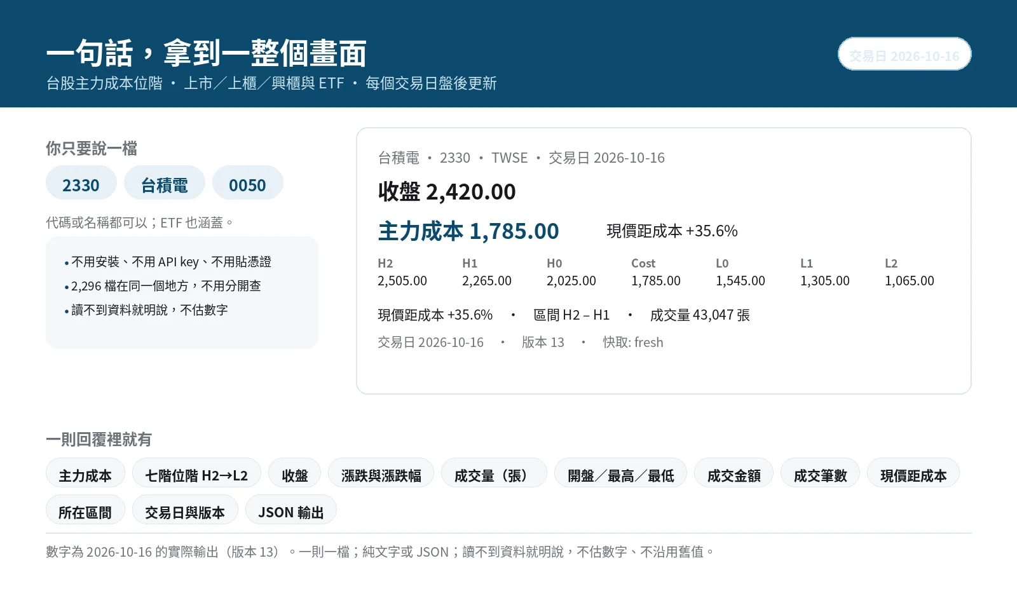Select the 成交金額 tag
1017x591 pixels.
734,473
